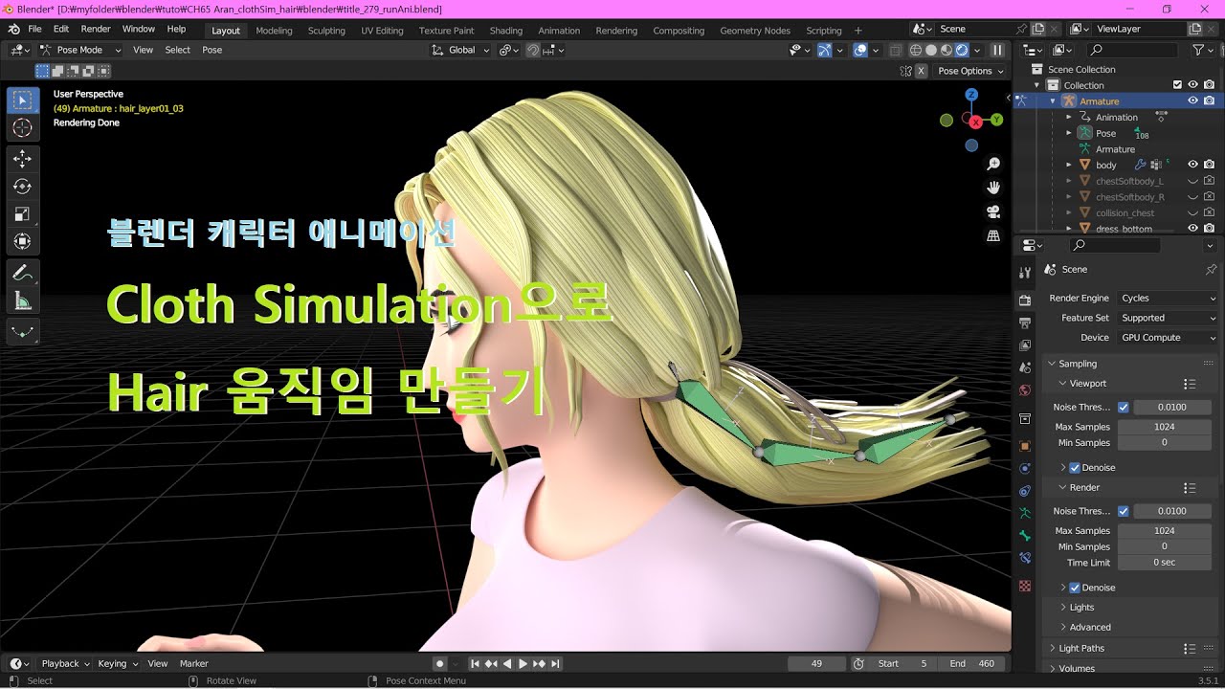Open the Device GPU Compute dropdown
Viewport: 1225px width, 689px height.
tap(1168, 338)
